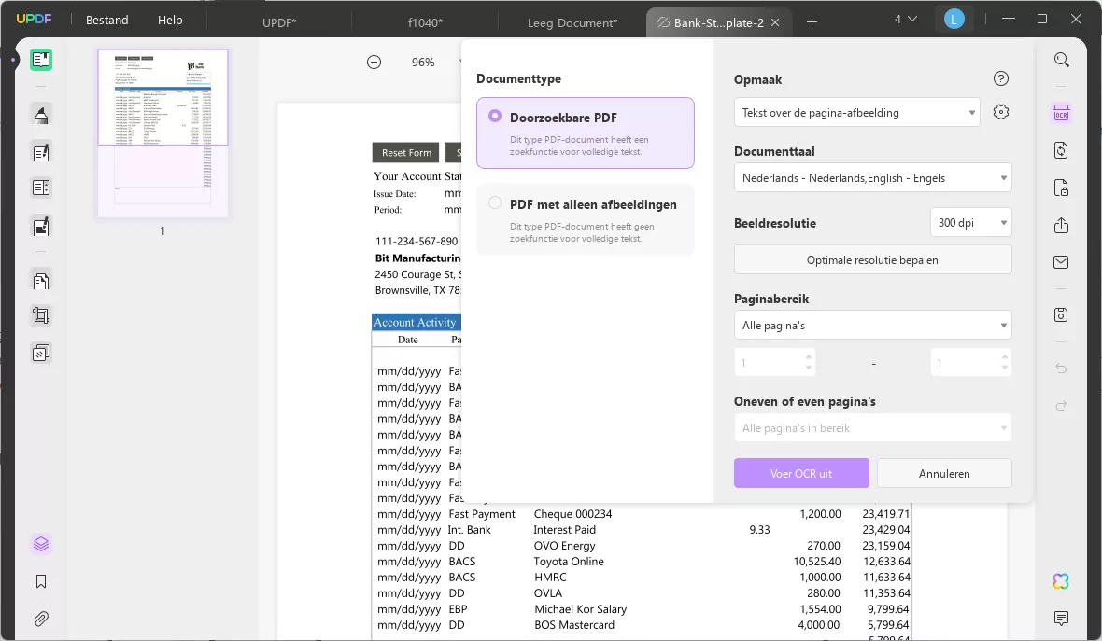
Task: Open the Paginabereik Alle pagina's dropdown
Action: coord(873,325)
